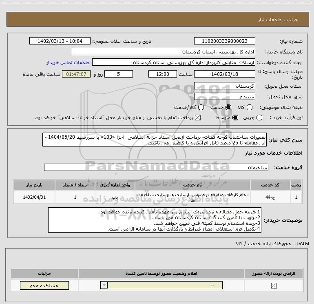The height and width of the screenshot is (304, 314).
Task: Click the تعداد / مقدار column header
Action: pos(75,185)
